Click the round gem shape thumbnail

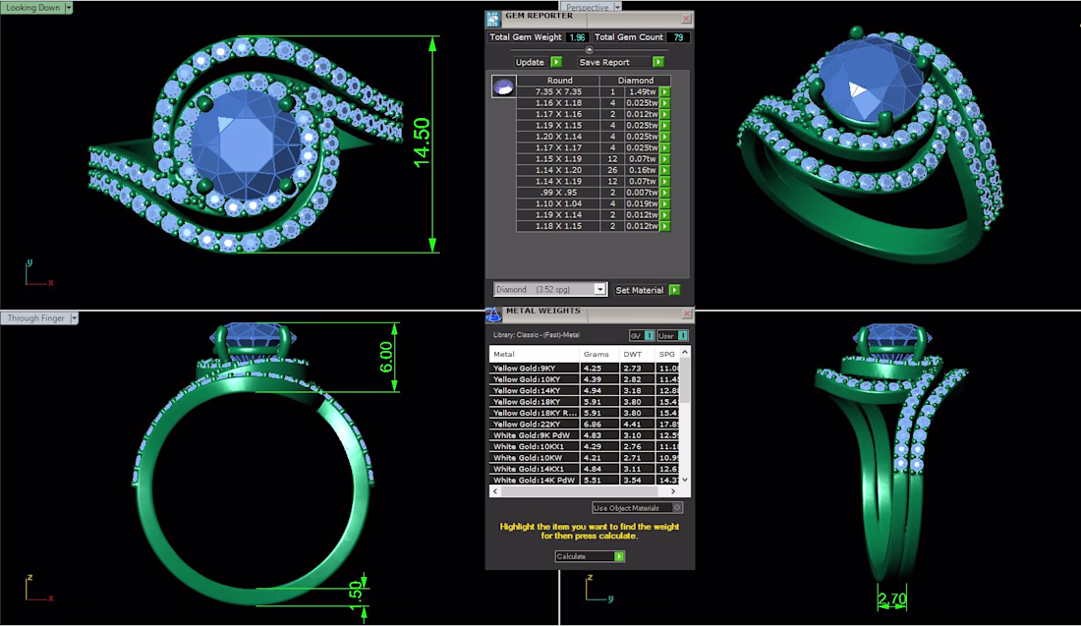click(x=503, y=86)
